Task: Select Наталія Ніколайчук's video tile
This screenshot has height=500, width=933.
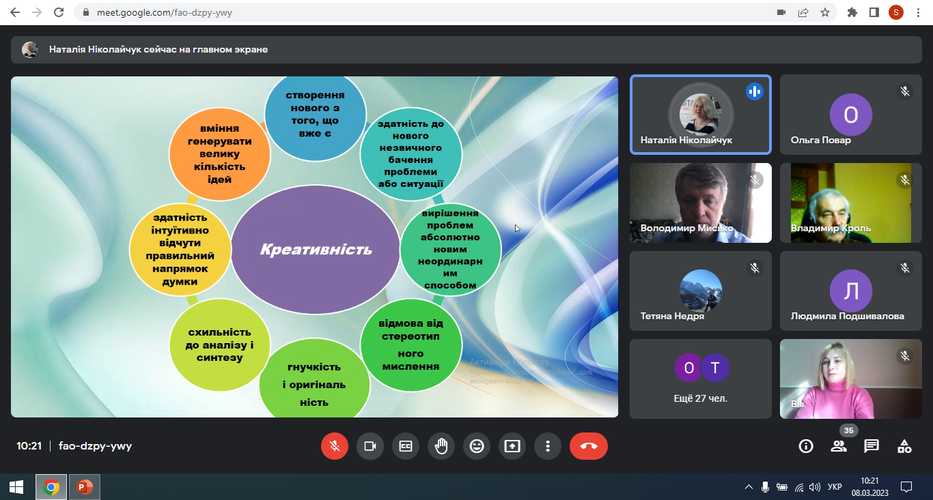Action: (x=701, y=115)
